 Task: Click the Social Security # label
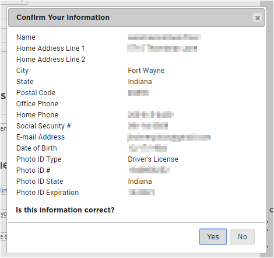44,126
